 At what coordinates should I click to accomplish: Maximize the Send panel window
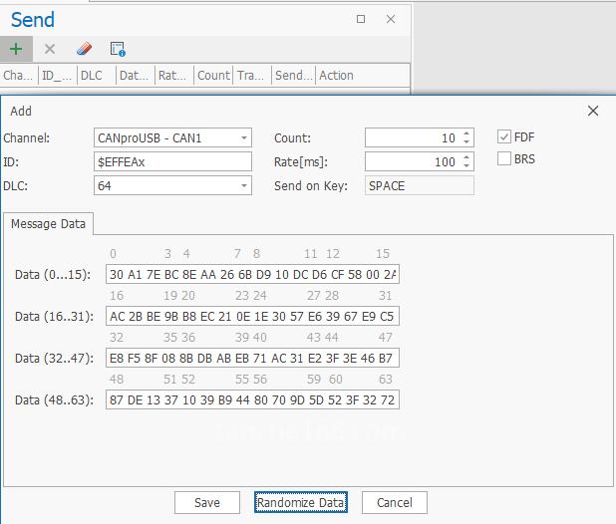361,19
